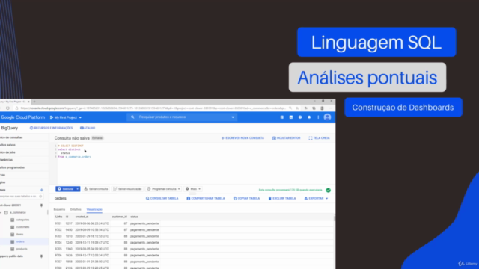Image resolution: width=479 pixels, height=269 pixels.
Task: Open the dropdown arrow beside Executar
Action: point(78,189)
